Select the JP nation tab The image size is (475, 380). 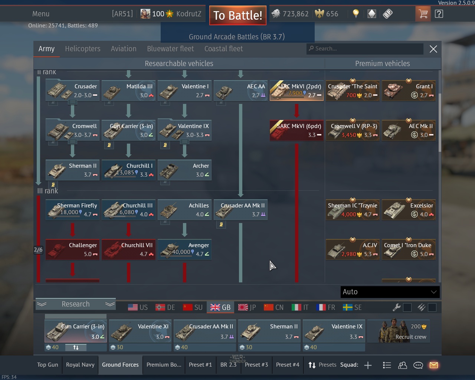(x=247, y=308)
